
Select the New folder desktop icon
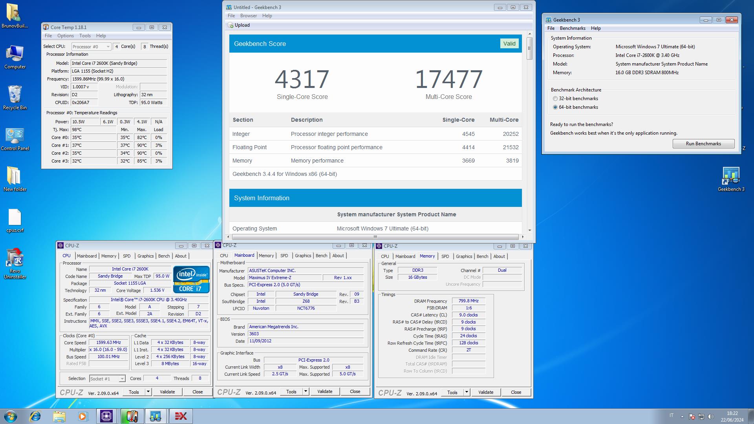pyautogui.click(x=15, y=179)
